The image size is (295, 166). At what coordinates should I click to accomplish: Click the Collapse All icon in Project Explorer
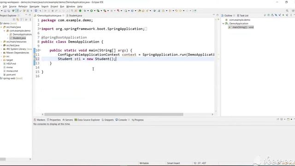point(14,19)
